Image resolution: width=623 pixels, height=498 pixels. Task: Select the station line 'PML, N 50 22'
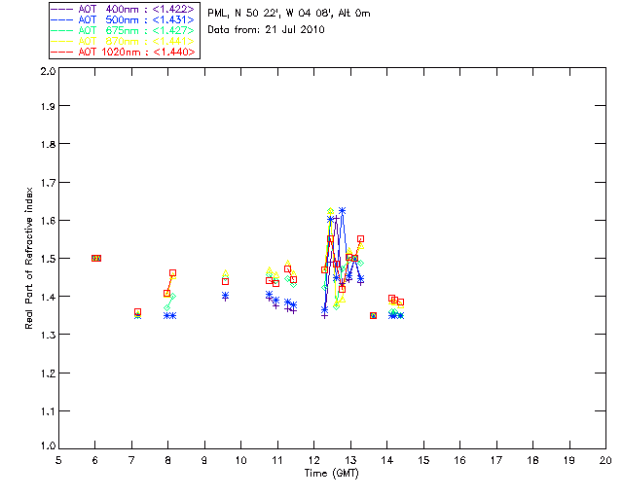pyautogui.click(x=289, y=13)
